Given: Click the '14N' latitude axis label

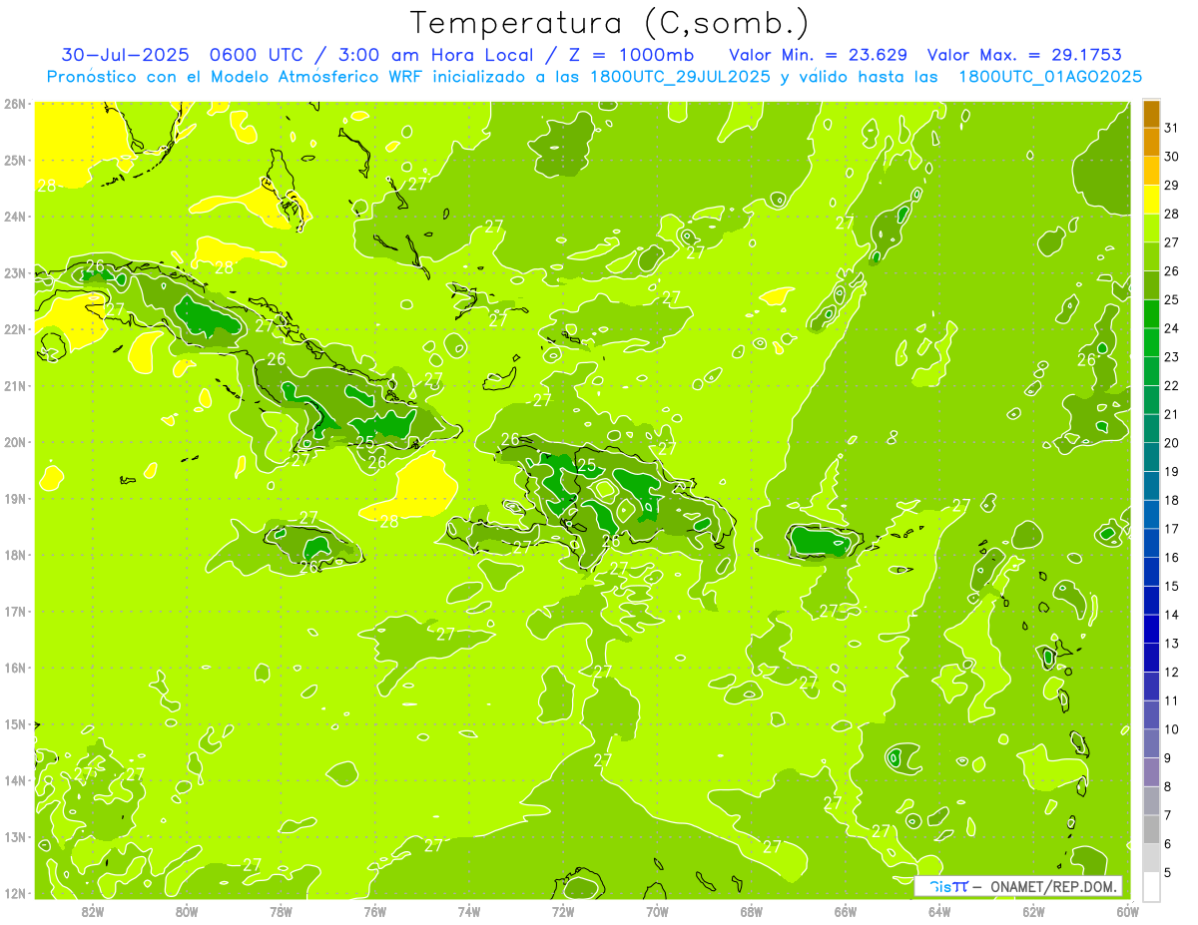Looking at the screenshot, I should click(14, 780).
